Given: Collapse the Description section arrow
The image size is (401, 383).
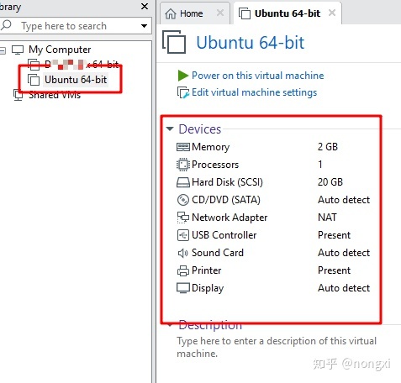Looking at the screenshot, I should [170, 325].
